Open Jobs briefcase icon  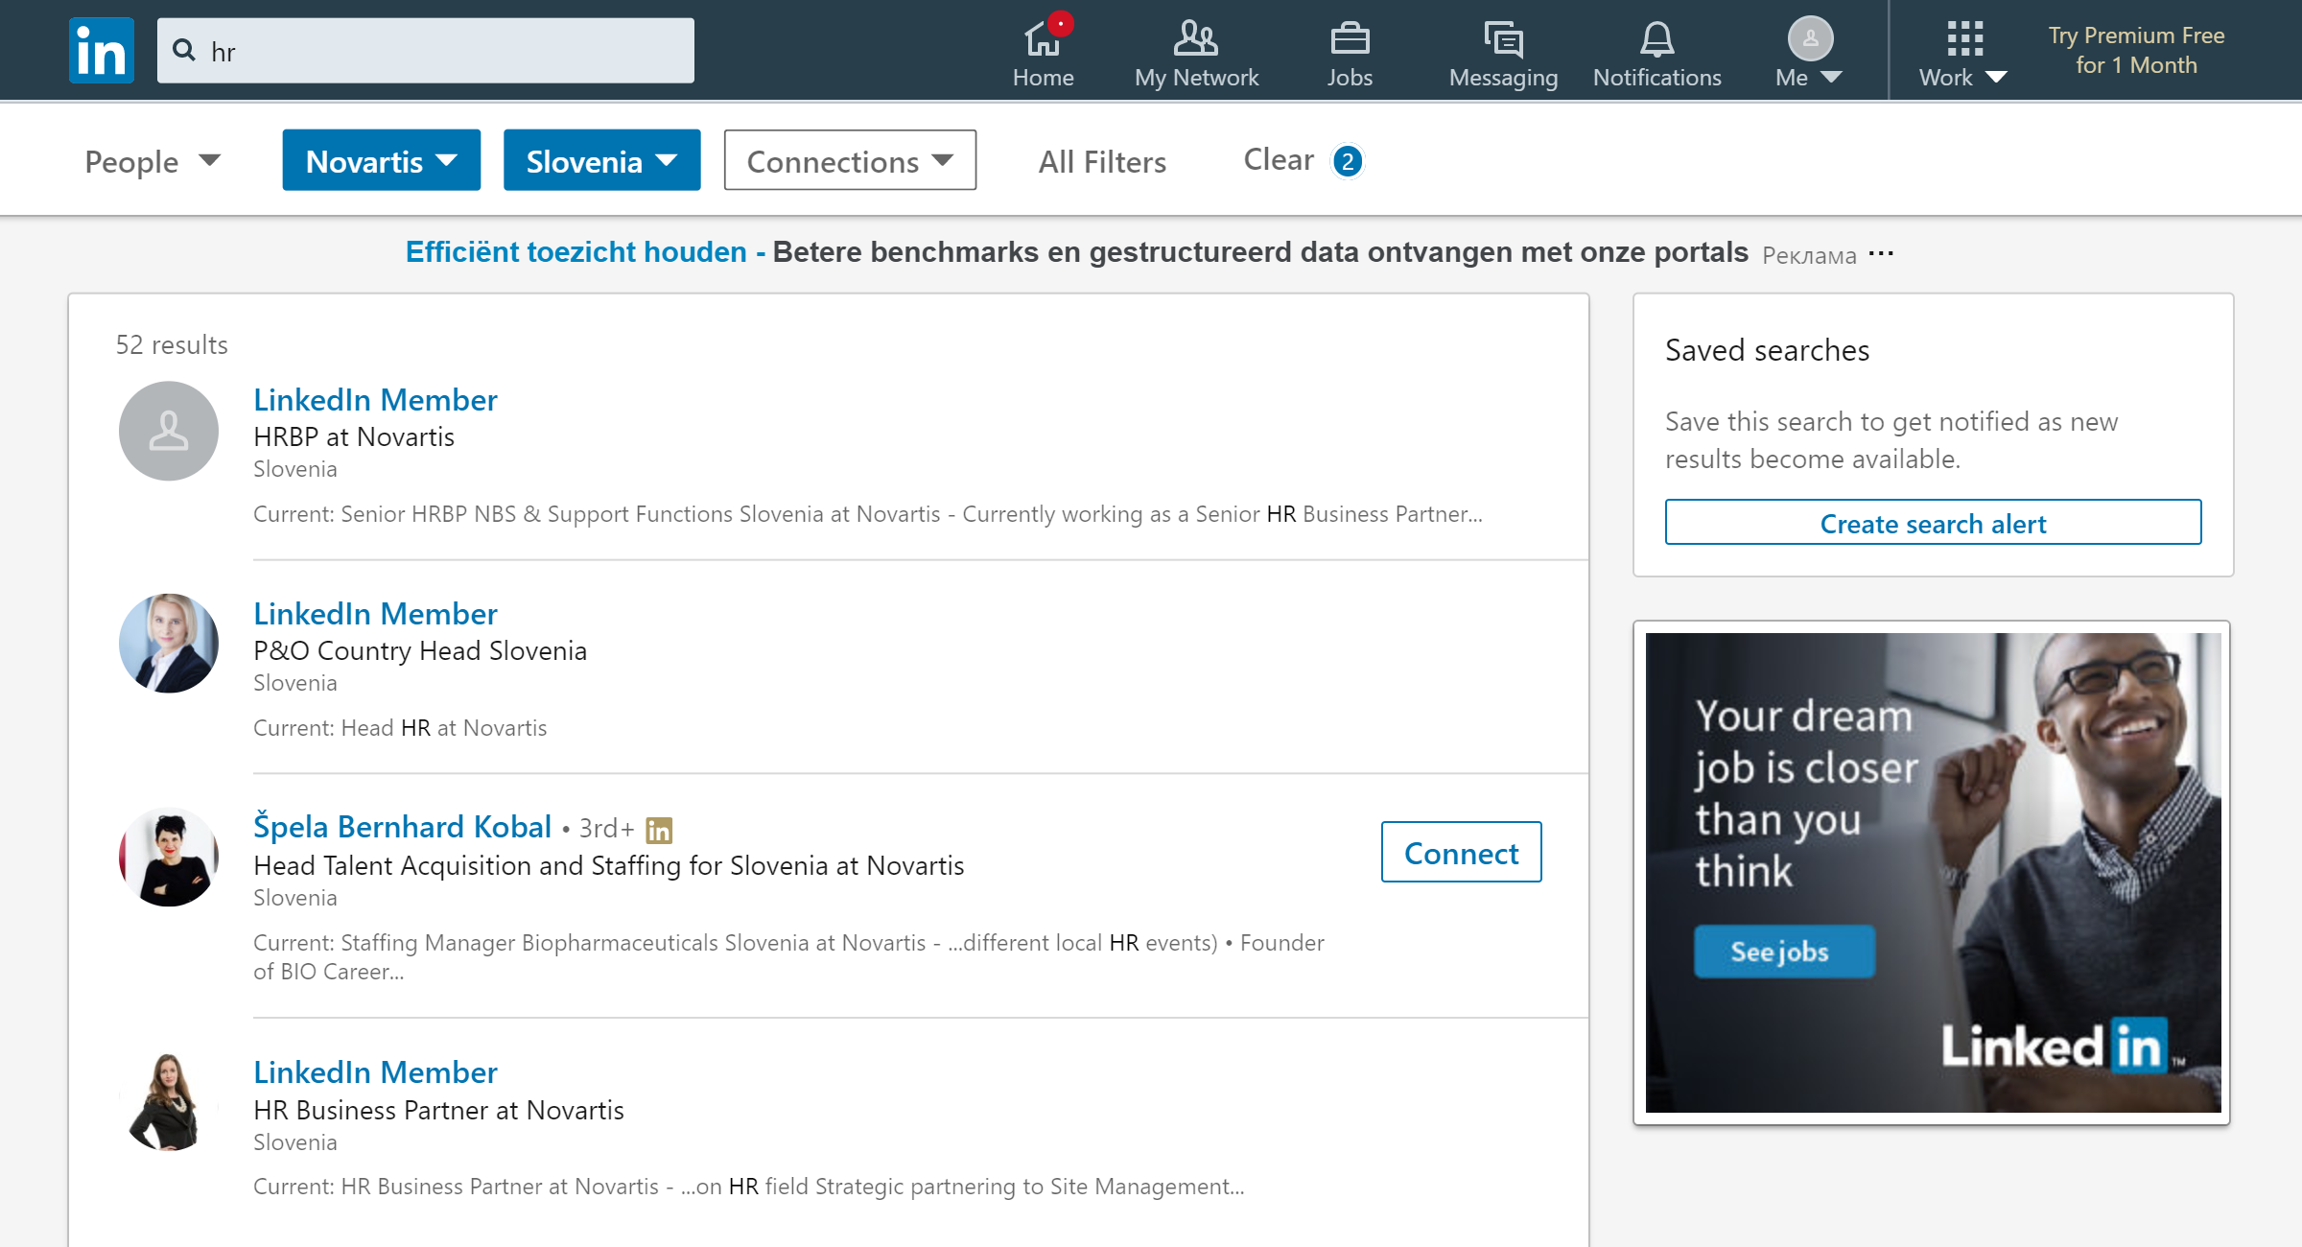pos(1350,39)
